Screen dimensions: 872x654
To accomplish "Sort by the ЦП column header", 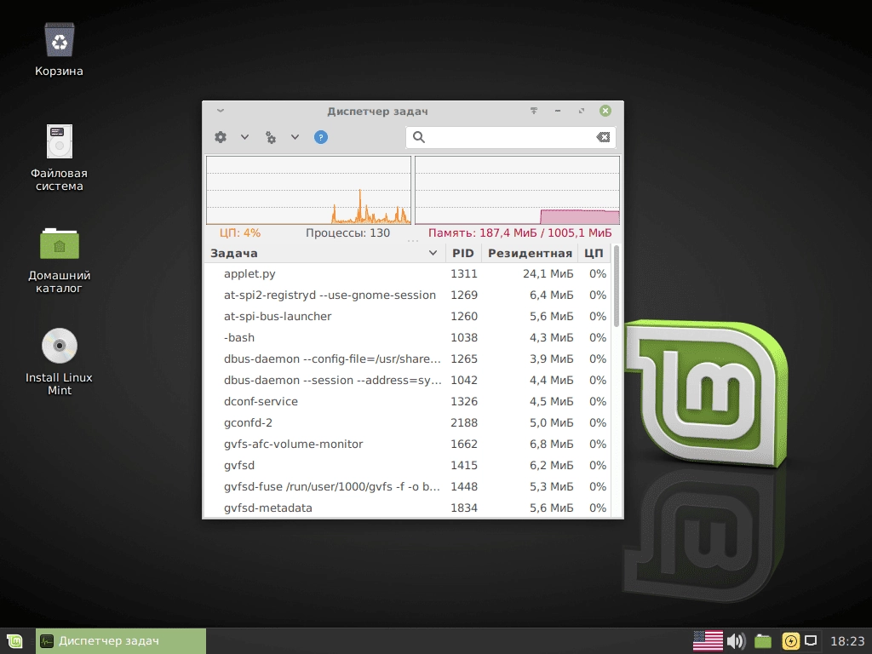I will click(594, 253).
